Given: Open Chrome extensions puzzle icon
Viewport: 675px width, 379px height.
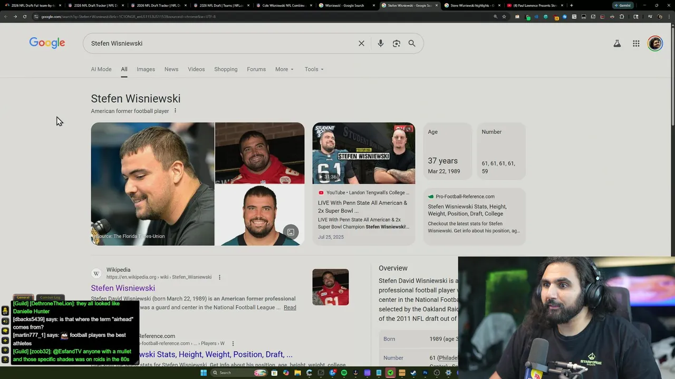Looking at the screenshot, I should (622, 16).
